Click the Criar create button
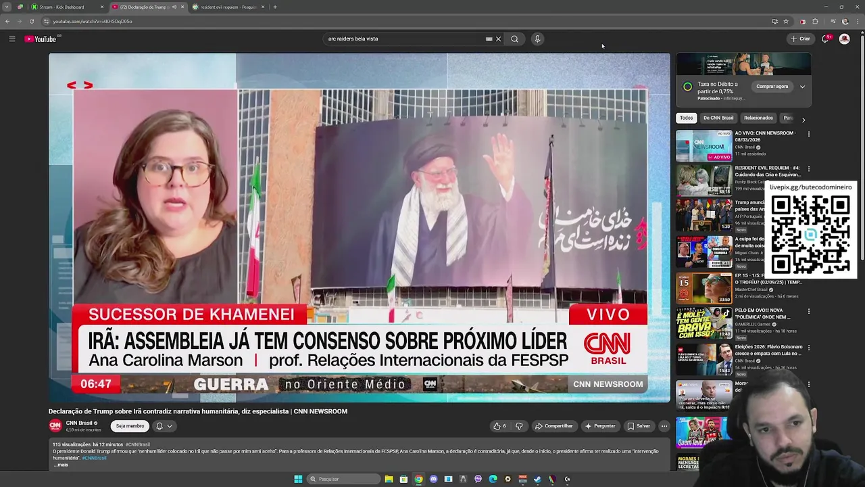 [800, 39]
